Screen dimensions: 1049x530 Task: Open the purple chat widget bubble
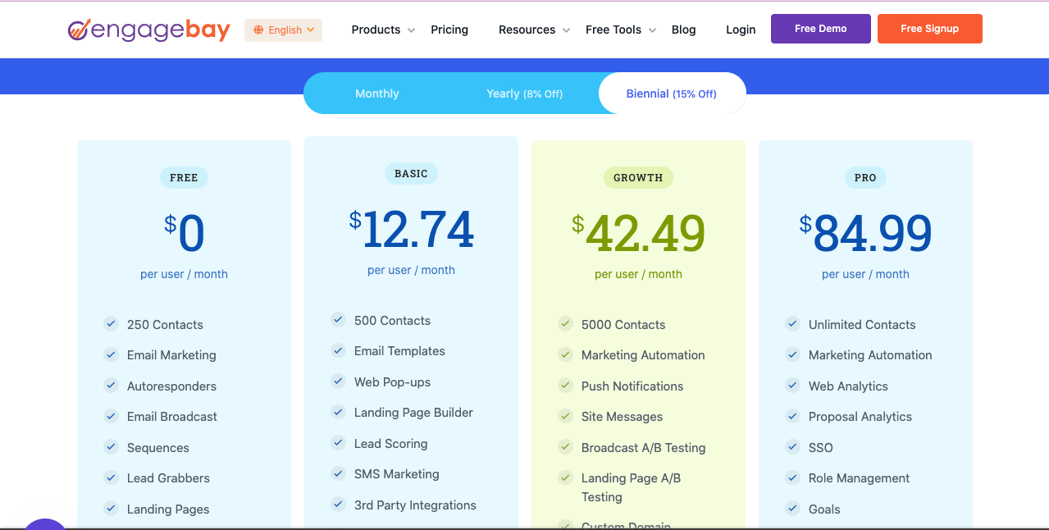pyautogui.click(x=44, y=523)
